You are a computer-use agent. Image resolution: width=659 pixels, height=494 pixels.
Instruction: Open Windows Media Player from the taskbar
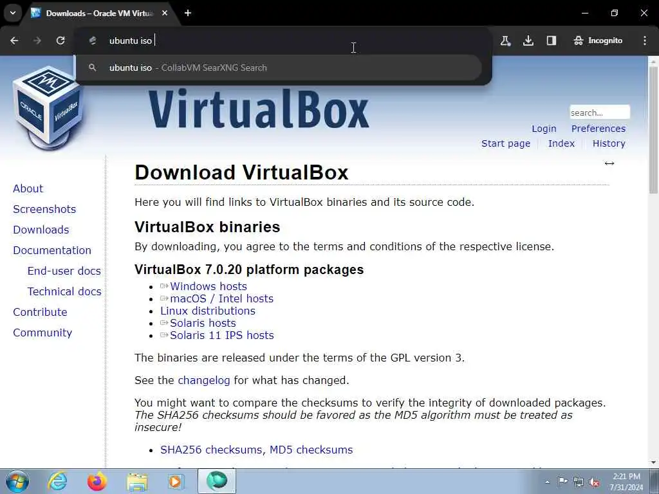coord(176,481)
